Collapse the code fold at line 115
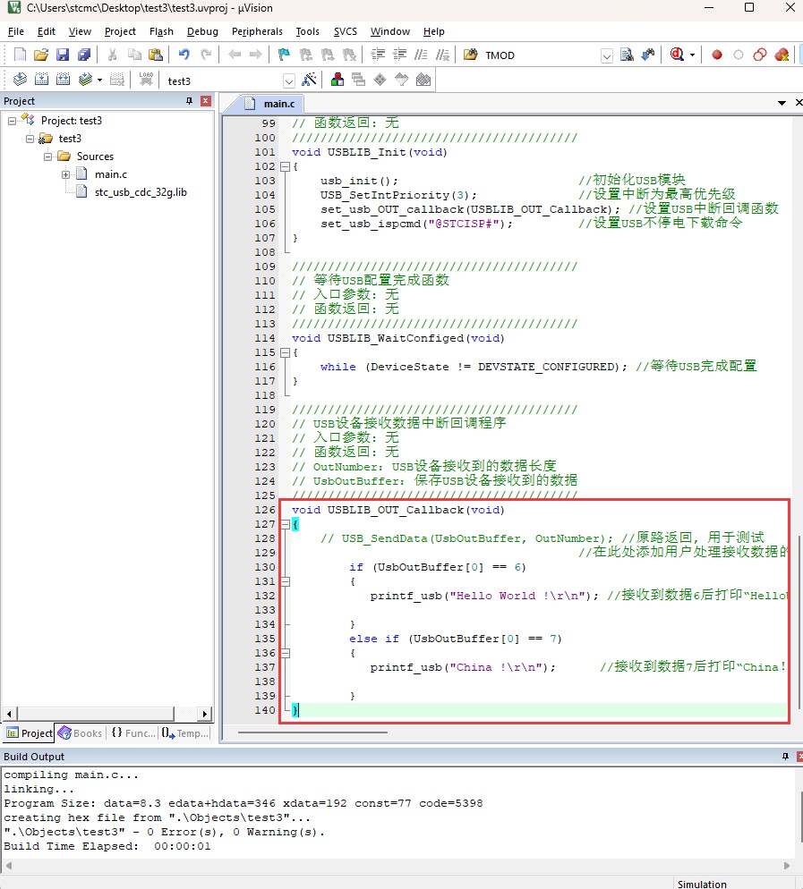Viewport: 803px width, 889px height. (285, 352)
